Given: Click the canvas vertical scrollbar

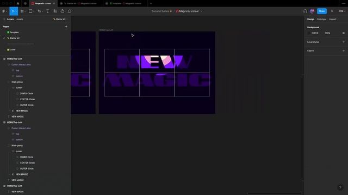Looking at the screenshot, I should pyautogui.click(x=303, y=128).
